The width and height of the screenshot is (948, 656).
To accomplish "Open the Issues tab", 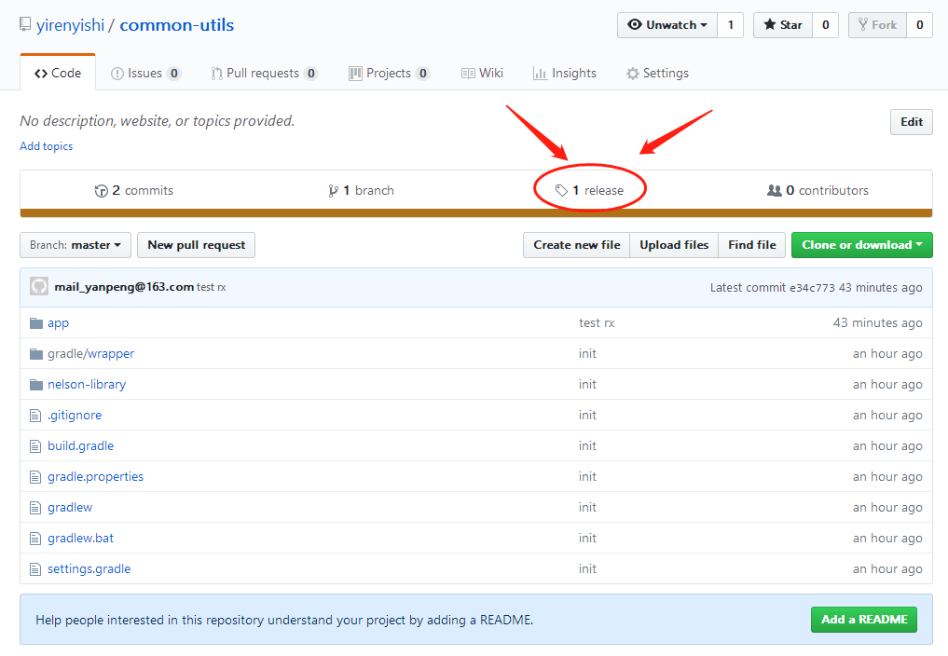I will (145, 74).
